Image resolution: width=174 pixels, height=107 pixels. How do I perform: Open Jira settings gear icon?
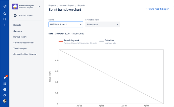5,95
